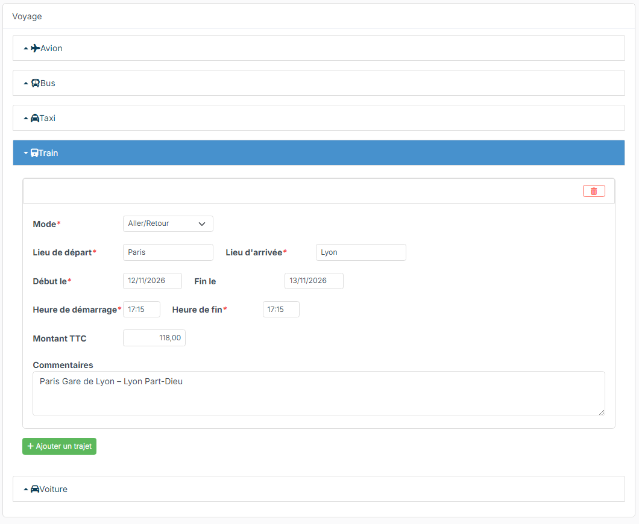Click the Heure de démarrage time field
The image size is (639, 524).
[x=142, y=310]
